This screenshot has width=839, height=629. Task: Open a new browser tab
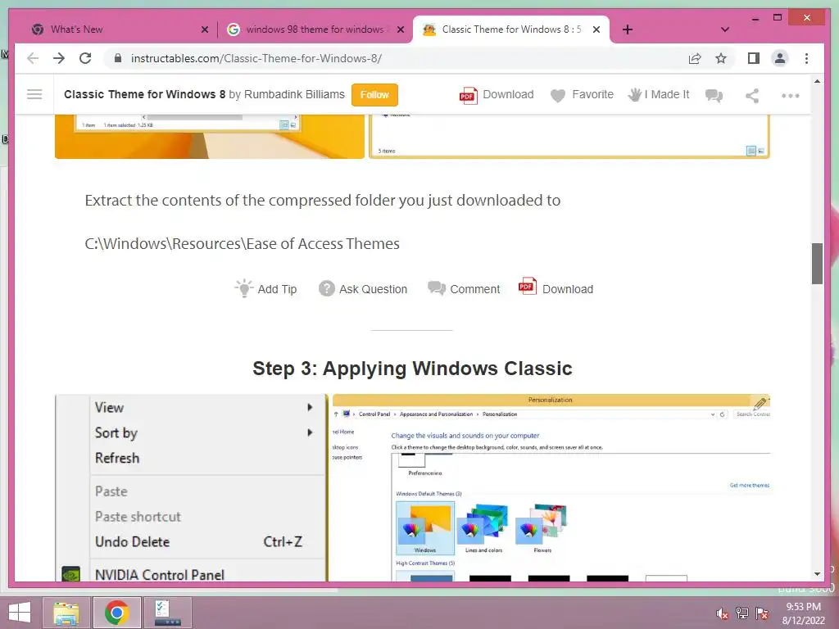[x=628, y=29]
